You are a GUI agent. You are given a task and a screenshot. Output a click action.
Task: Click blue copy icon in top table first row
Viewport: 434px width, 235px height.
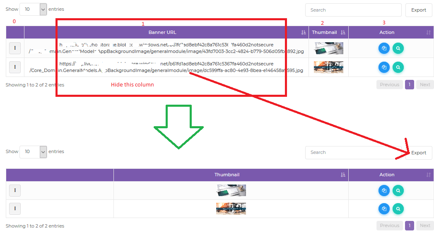[384, 48]
